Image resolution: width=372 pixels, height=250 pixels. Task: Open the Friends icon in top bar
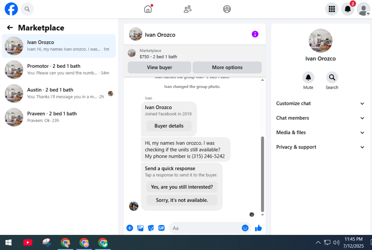click(x=187, y=9)
